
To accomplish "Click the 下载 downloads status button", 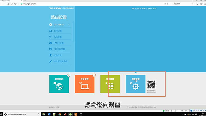I will point(181,111).
